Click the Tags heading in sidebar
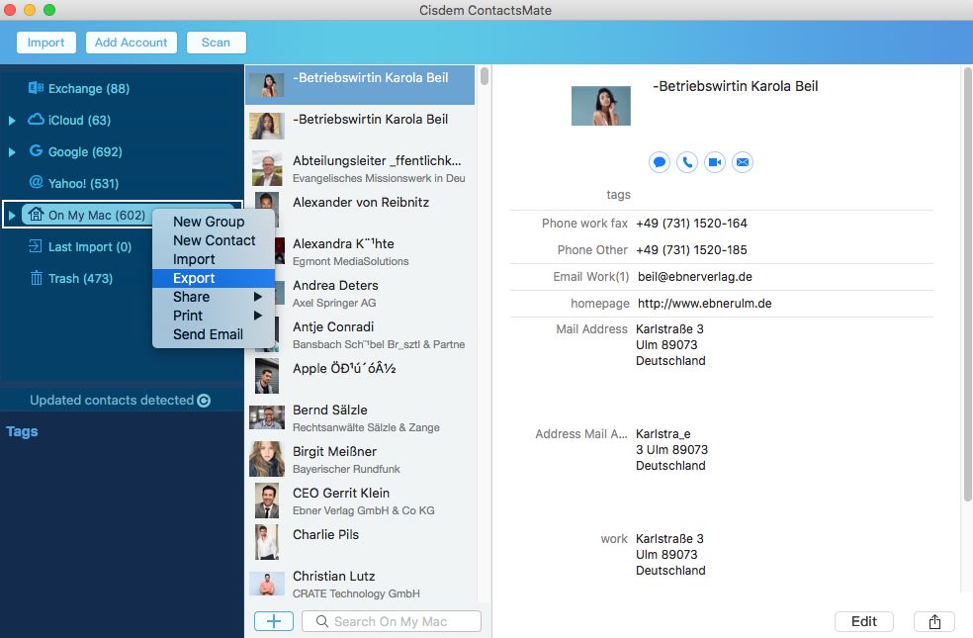Screen dimensions: 973x638 point(22,431)
